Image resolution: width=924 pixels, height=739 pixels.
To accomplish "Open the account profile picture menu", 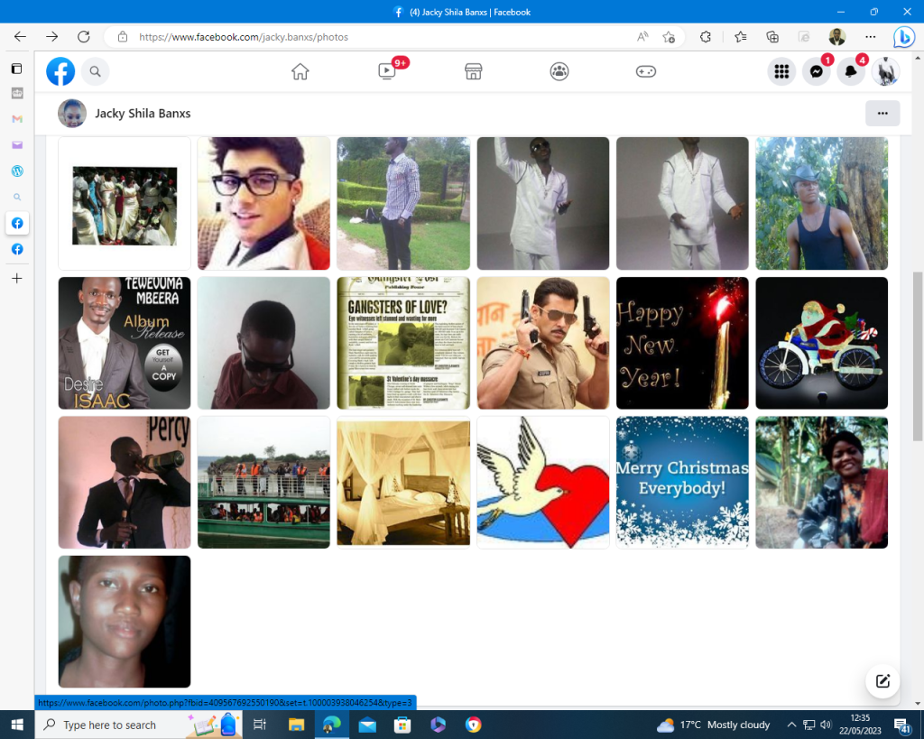I will [x=885, y=71].
